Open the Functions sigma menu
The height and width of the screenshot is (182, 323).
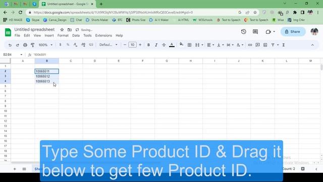pyautogui.click(x=284, y=45)
